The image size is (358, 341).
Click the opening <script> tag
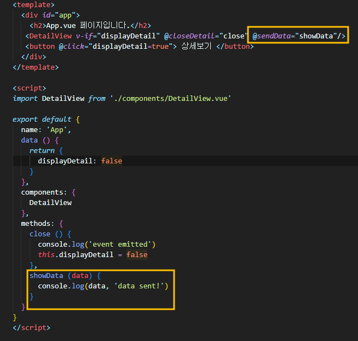point(30,88)
